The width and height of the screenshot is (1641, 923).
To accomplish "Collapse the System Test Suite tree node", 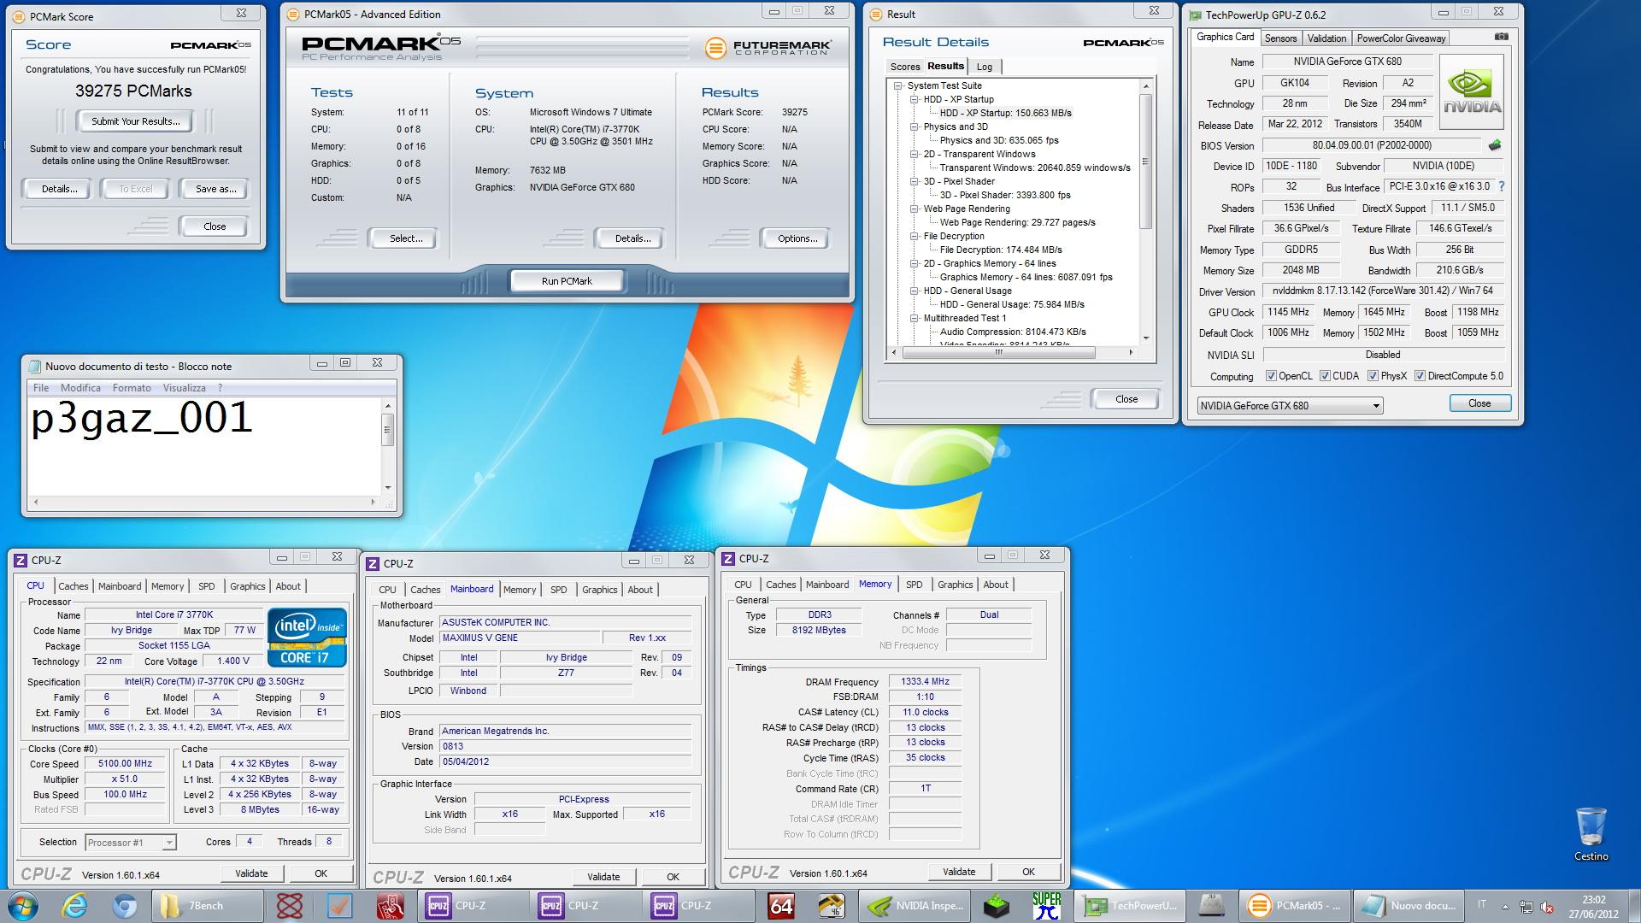I will (897, 85).
